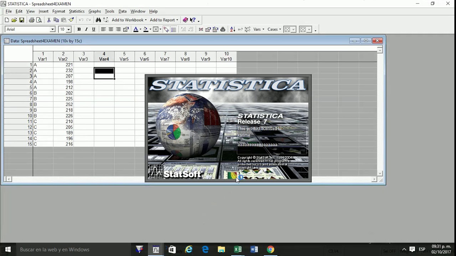Open the Data menu
Viewport: 456px width, 256px height.
tap(123, 11)
